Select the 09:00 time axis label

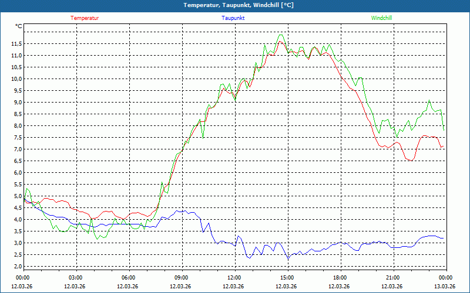click(x=181, y=278)
